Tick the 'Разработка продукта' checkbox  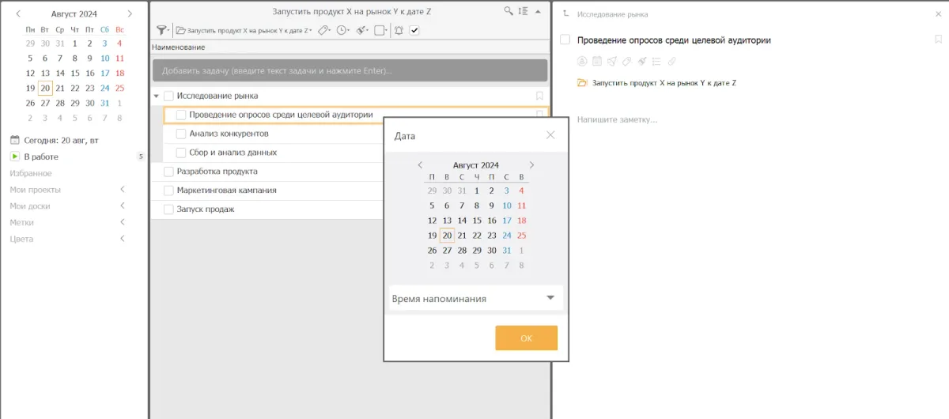click(168, 172)
